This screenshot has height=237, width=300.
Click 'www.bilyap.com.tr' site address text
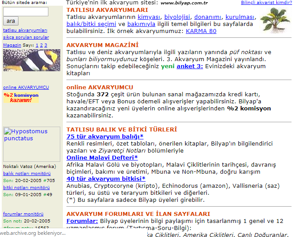184,3
